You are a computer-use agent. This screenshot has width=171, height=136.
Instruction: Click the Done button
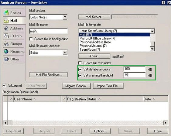(158, 131)
